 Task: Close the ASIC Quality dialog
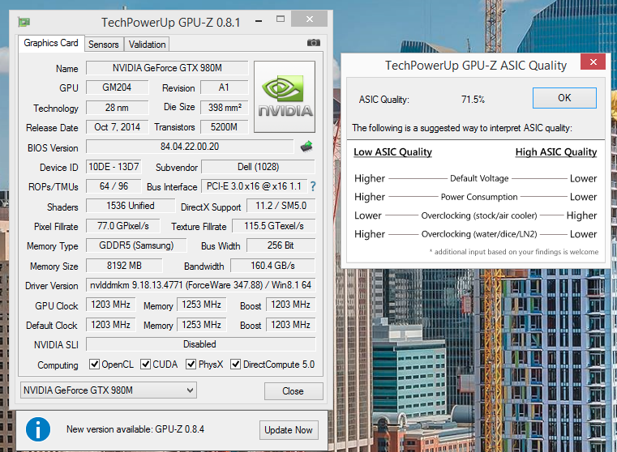click(x=593, y=62)
